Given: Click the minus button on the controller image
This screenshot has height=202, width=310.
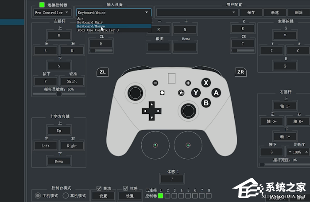Looking at the screenshot, I should click(155, 83).
